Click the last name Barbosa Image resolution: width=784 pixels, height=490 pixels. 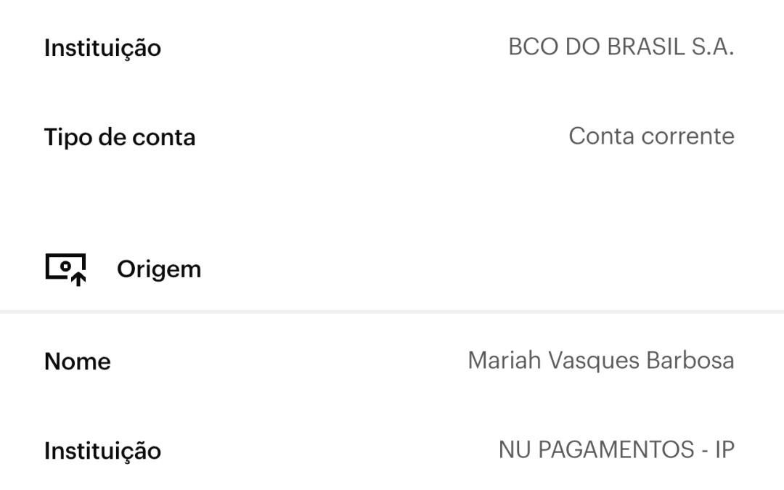point(693,361)
